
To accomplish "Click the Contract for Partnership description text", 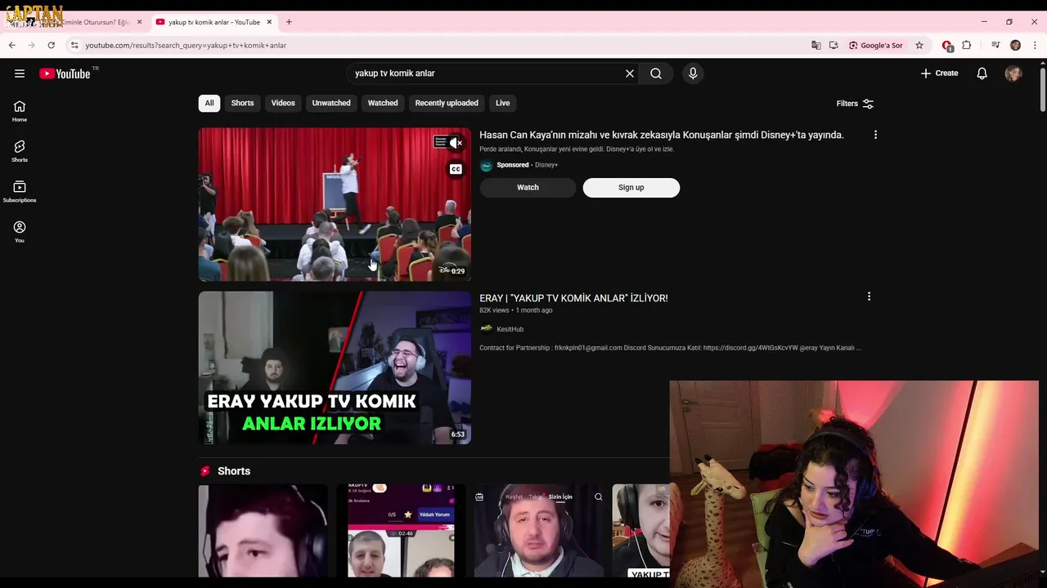I will (x=670, y=348).
